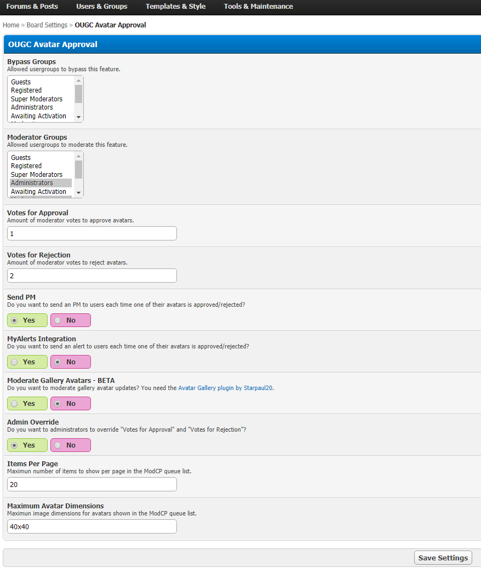Click Bypass Groups list scroll up arrow
The height and width of the screenshot is (573, 481).
pyautogui.click(x=78, y=81)
